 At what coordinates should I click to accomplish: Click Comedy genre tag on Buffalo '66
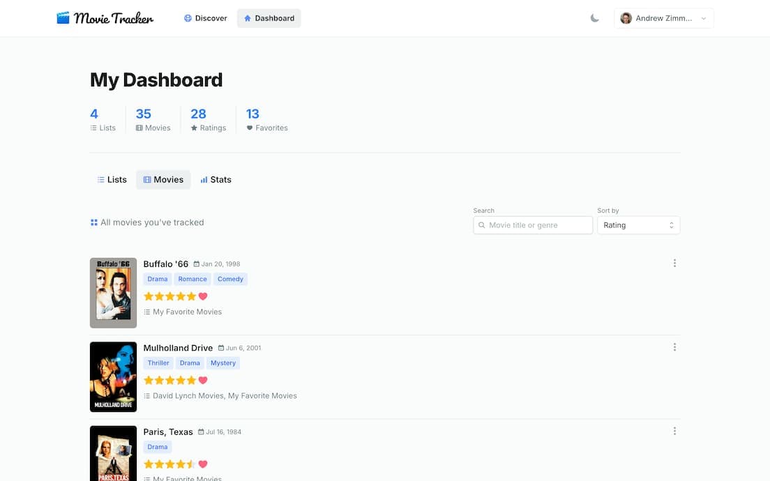click(230, 280)
